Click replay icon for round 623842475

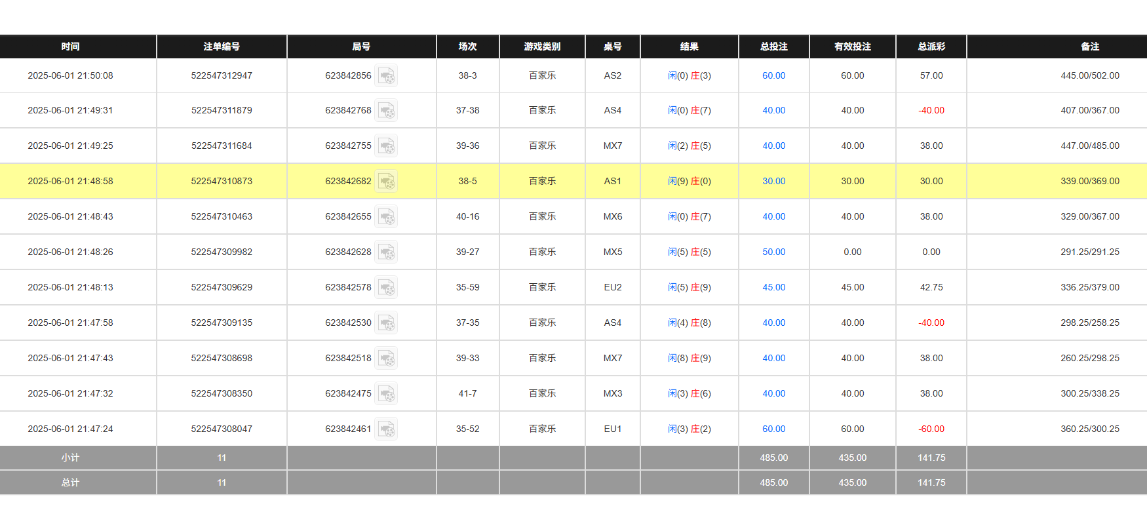pos(386,394)
